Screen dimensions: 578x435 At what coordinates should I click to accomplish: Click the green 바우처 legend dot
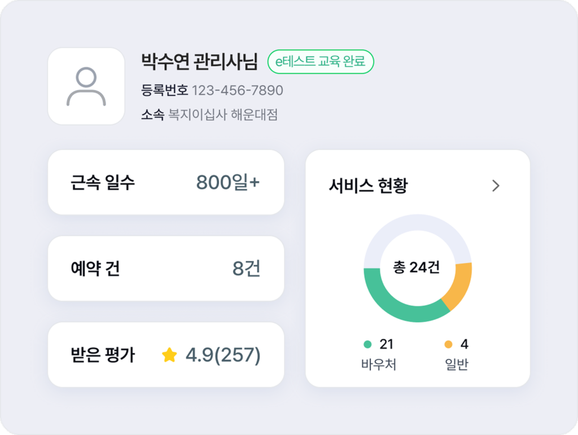(368, 344)
